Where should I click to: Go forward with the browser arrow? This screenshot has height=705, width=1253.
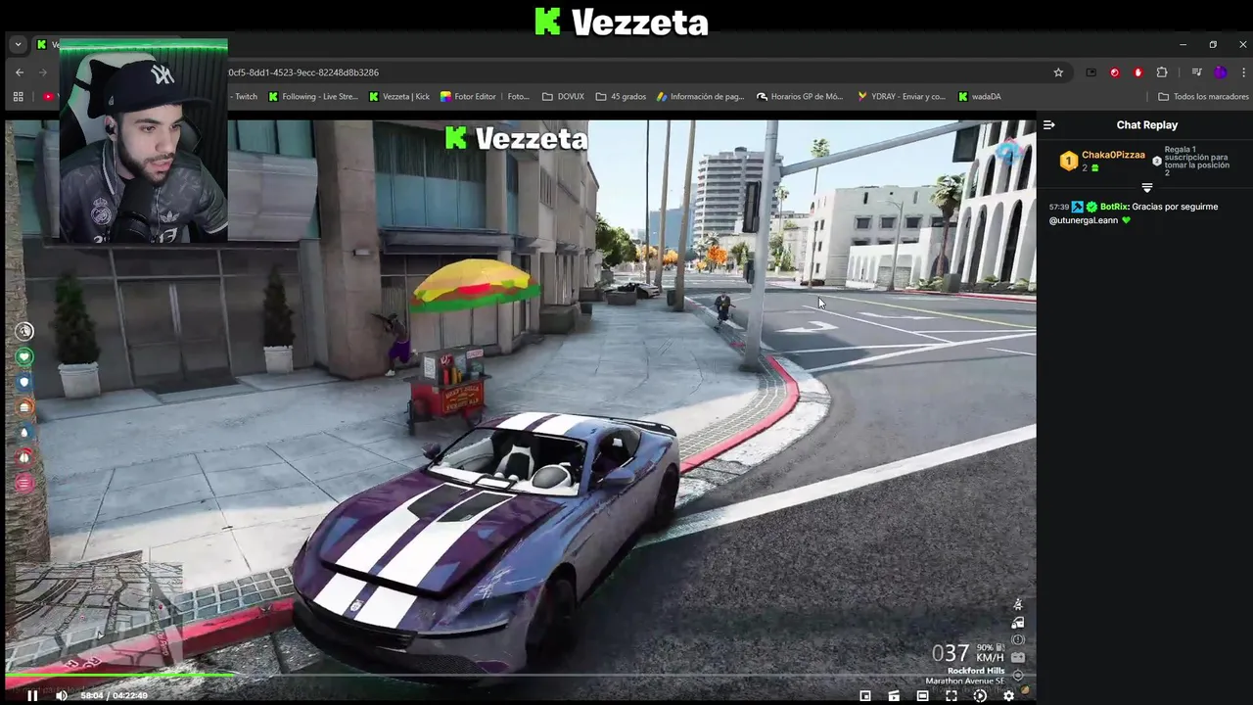point(43,72)
